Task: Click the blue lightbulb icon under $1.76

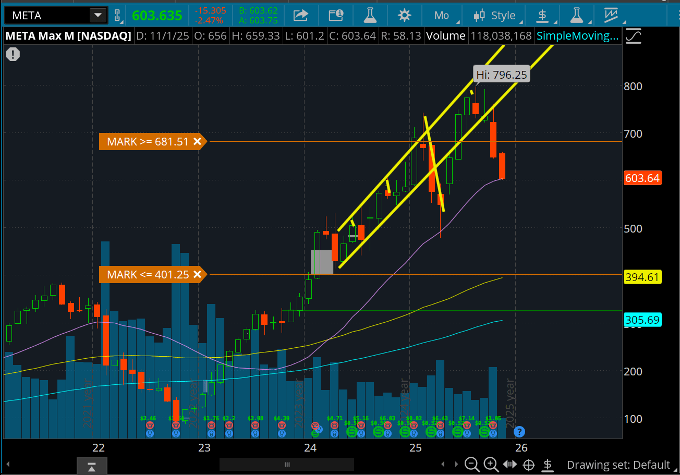Action: point(211,433)
